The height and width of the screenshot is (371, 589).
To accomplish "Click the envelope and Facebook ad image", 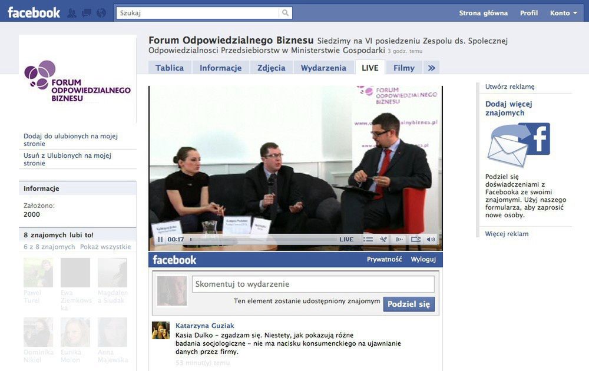I will click(x=518, y=145).
